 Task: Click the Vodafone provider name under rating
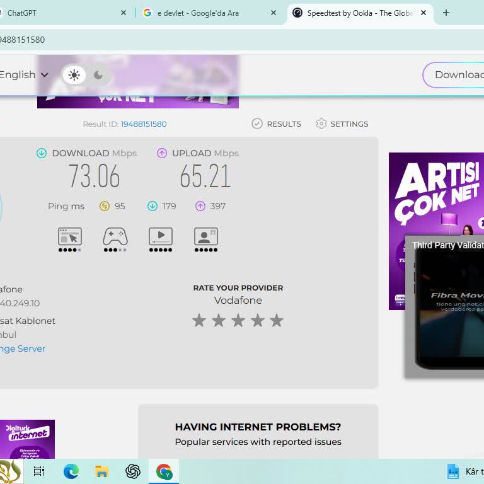238,301
